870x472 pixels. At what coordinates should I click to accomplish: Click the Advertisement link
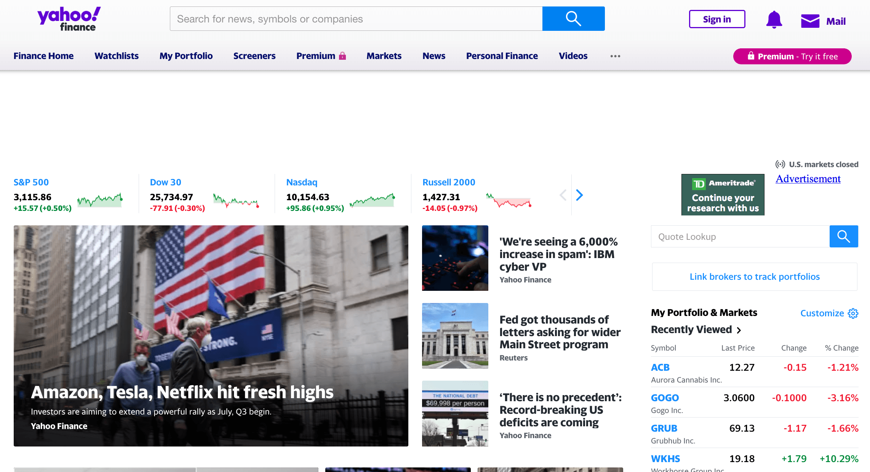pyautogui.click(x=808, y=179)
